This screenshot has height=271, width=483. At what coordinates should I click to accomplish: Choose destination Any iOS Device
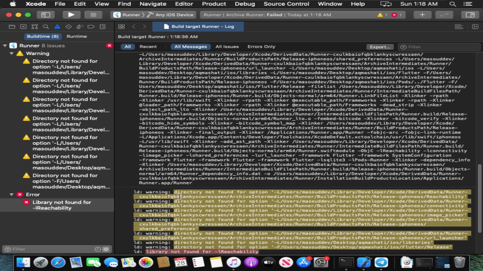[x=170, y=15]
